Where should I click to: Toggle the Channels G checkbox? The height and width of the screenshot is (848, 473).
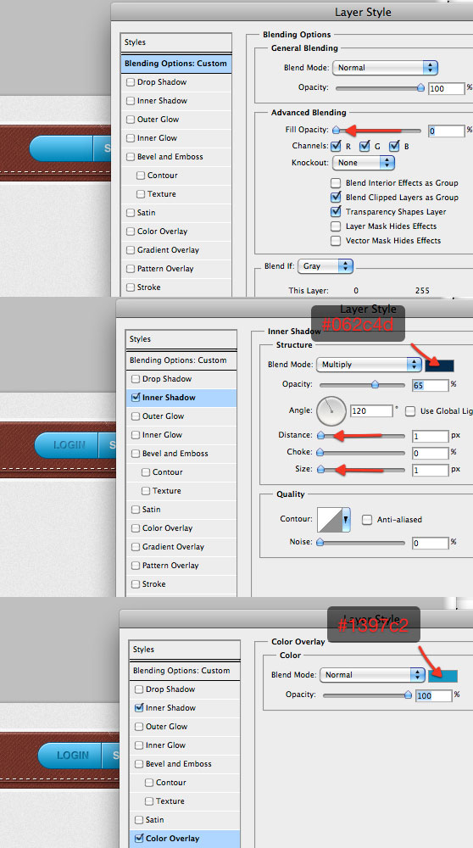(364, 146)
